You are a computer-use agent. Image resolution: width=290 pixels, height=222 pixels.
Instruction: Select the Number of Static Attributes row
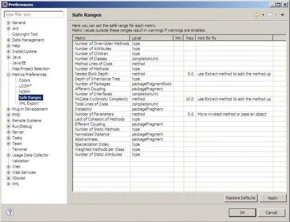click(x=179, y=154)
